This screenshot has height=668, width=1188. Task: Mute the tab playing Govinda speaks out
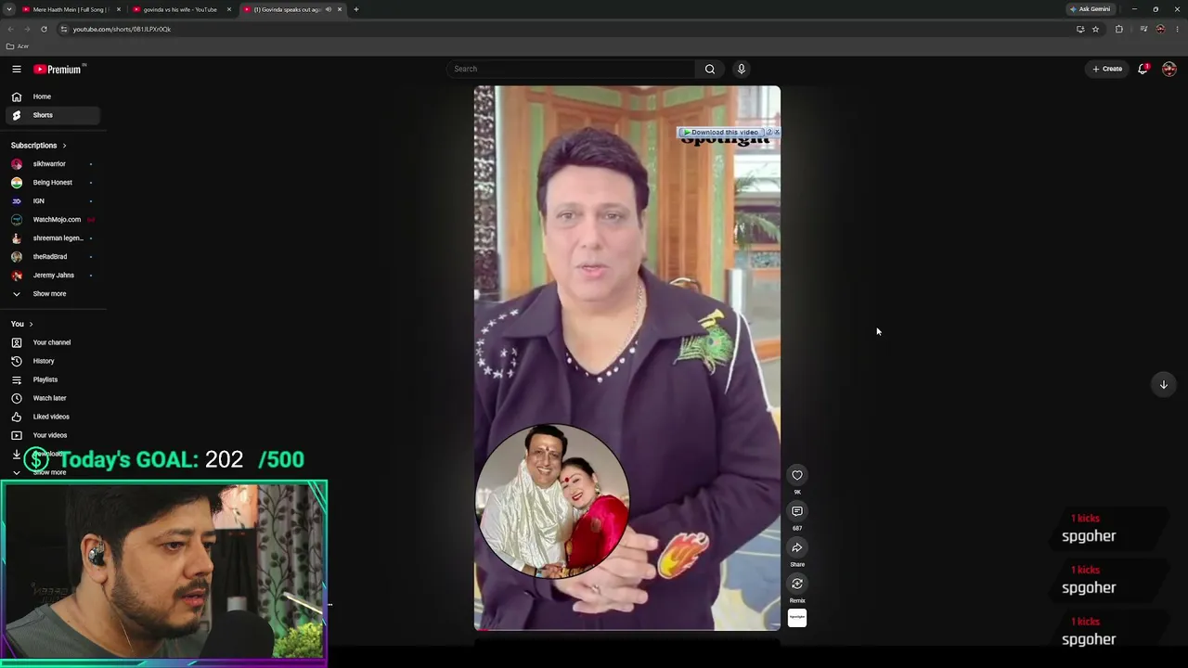[328, 9]
